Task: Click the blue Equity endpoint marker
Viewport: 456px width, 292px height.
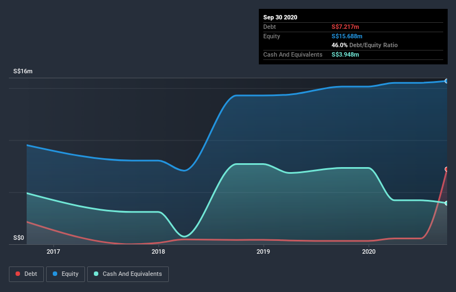Action: tap(447, 81)
